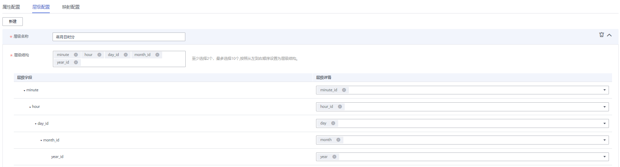The image size is (620, 167).
Task: Open dropdown arrow for minute row details
Action: pos(604,90)
